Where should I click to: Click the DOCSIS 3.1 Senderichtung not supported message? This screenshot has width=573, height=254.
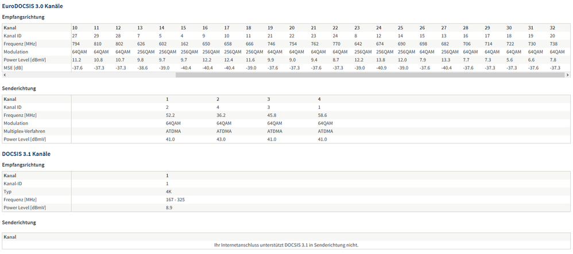coord(286,245)
